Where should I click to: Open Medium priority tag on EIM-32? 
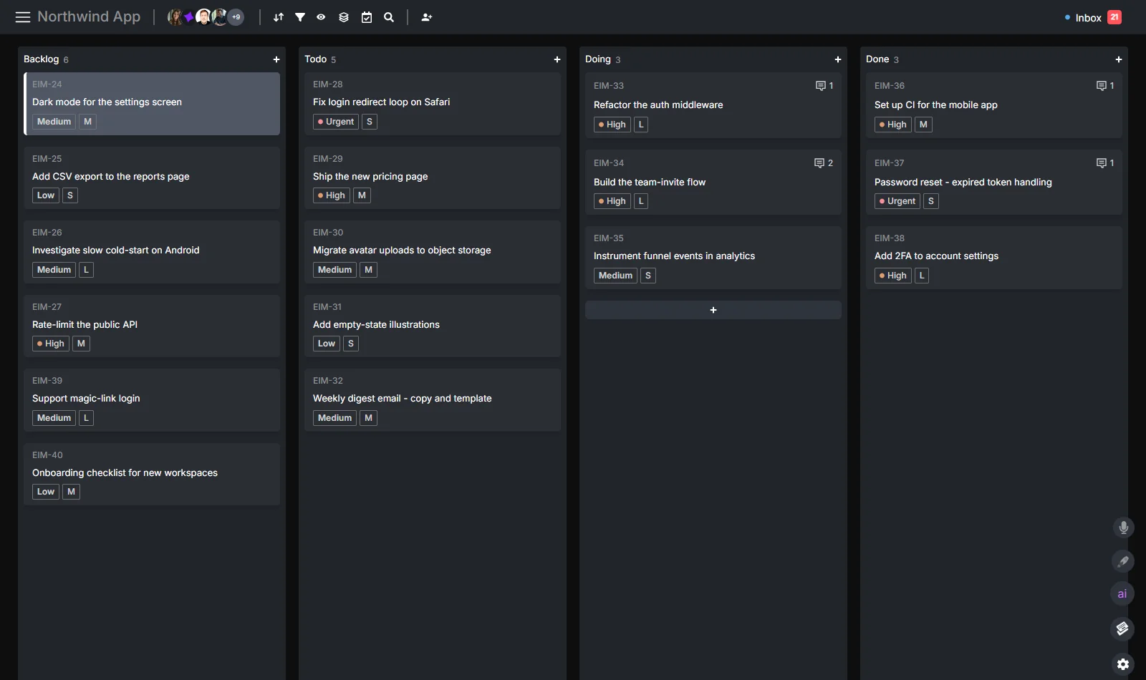[x=335, y=418]
